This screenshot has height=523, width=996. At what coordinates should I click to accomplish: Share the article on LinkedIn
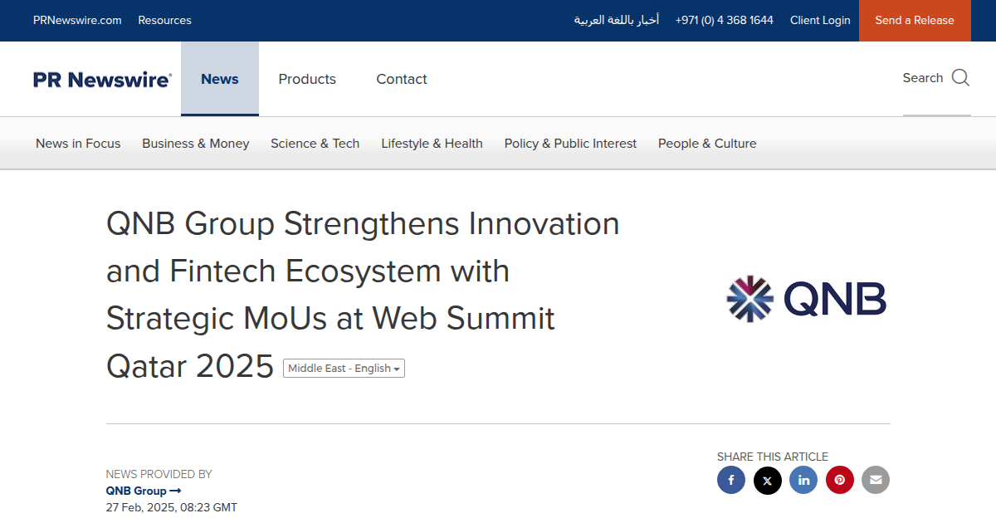pos(803,480)
